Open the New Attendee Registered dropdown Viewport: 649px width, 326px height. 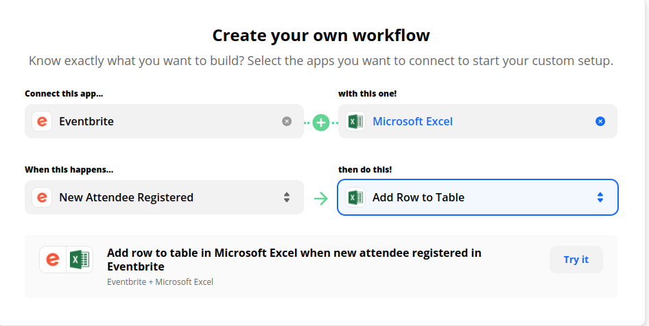(x=165, y=197)
